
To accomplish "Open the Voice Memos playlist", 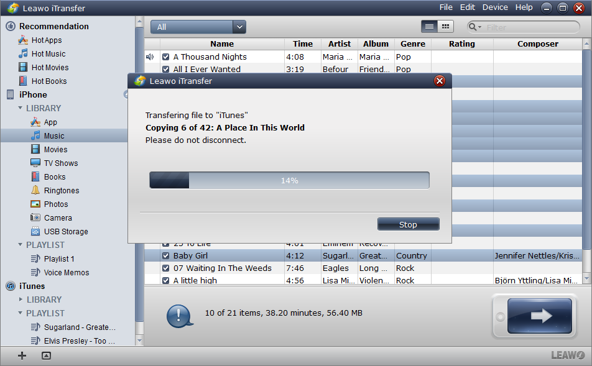I will point(60,272).
